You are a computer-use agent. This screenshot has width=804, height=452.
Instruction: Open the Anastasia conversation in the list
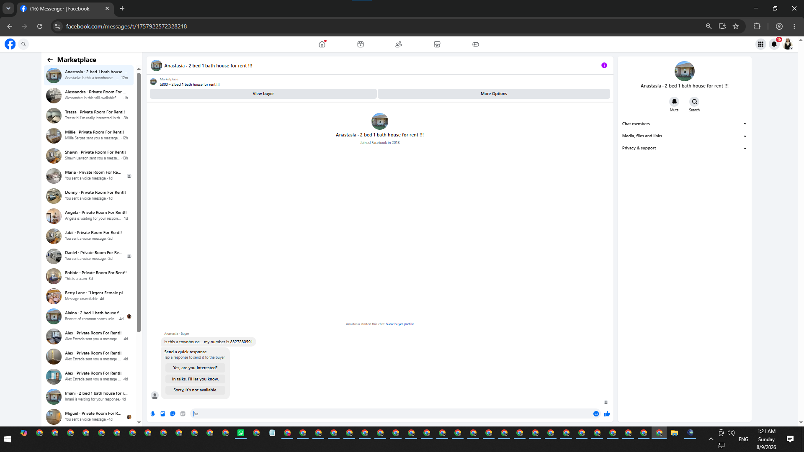point(89,75)
